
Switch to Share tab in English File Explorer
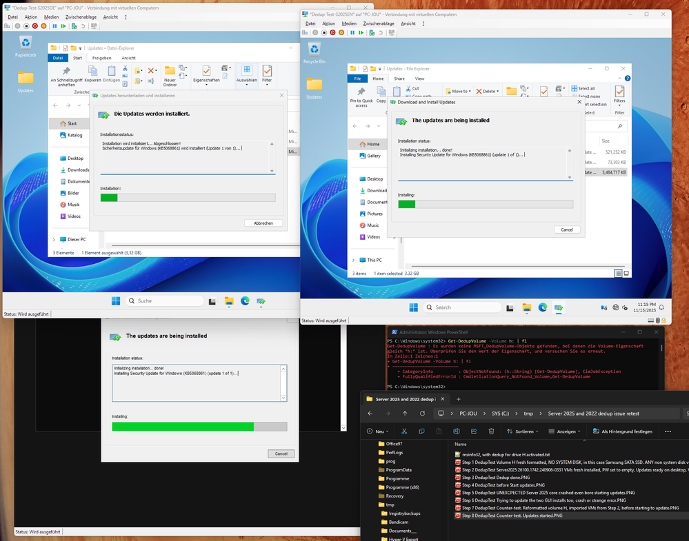[399, 79]
